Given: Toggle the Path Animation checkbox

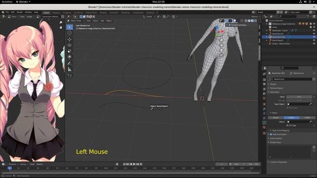Looking at the screenshot, I should point(271,134).
